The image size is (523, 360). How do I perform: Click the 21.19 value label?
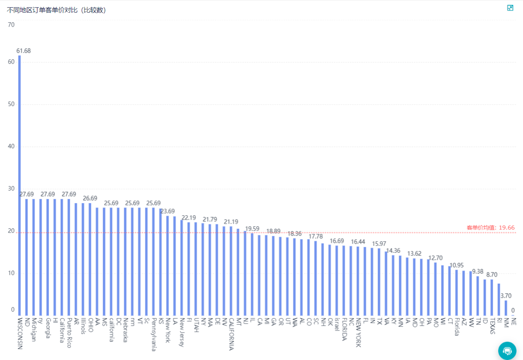tap(231, 222)
